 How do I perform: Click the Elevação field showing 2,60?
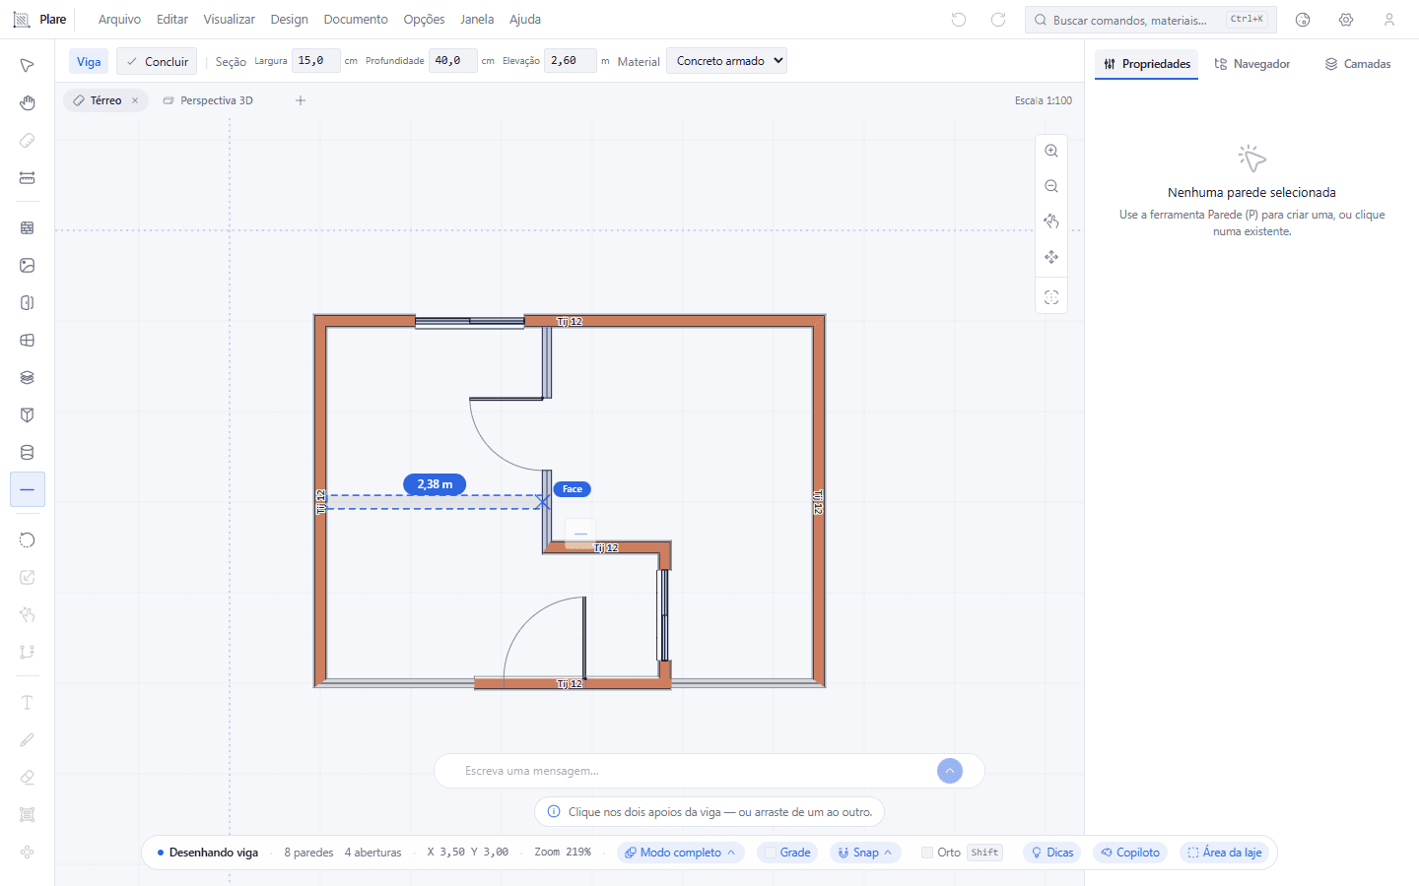pyautogui.click(x=573, y=61)
